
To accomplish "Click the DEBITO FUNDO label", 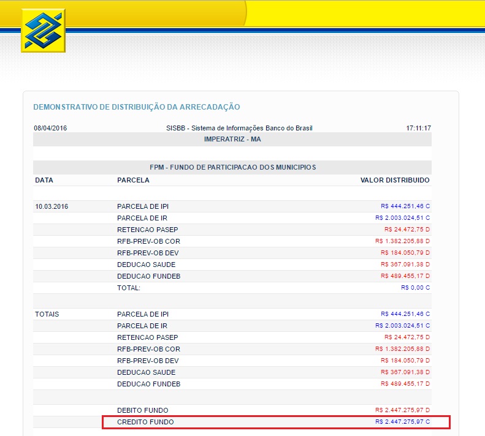I will coord(142,410).
